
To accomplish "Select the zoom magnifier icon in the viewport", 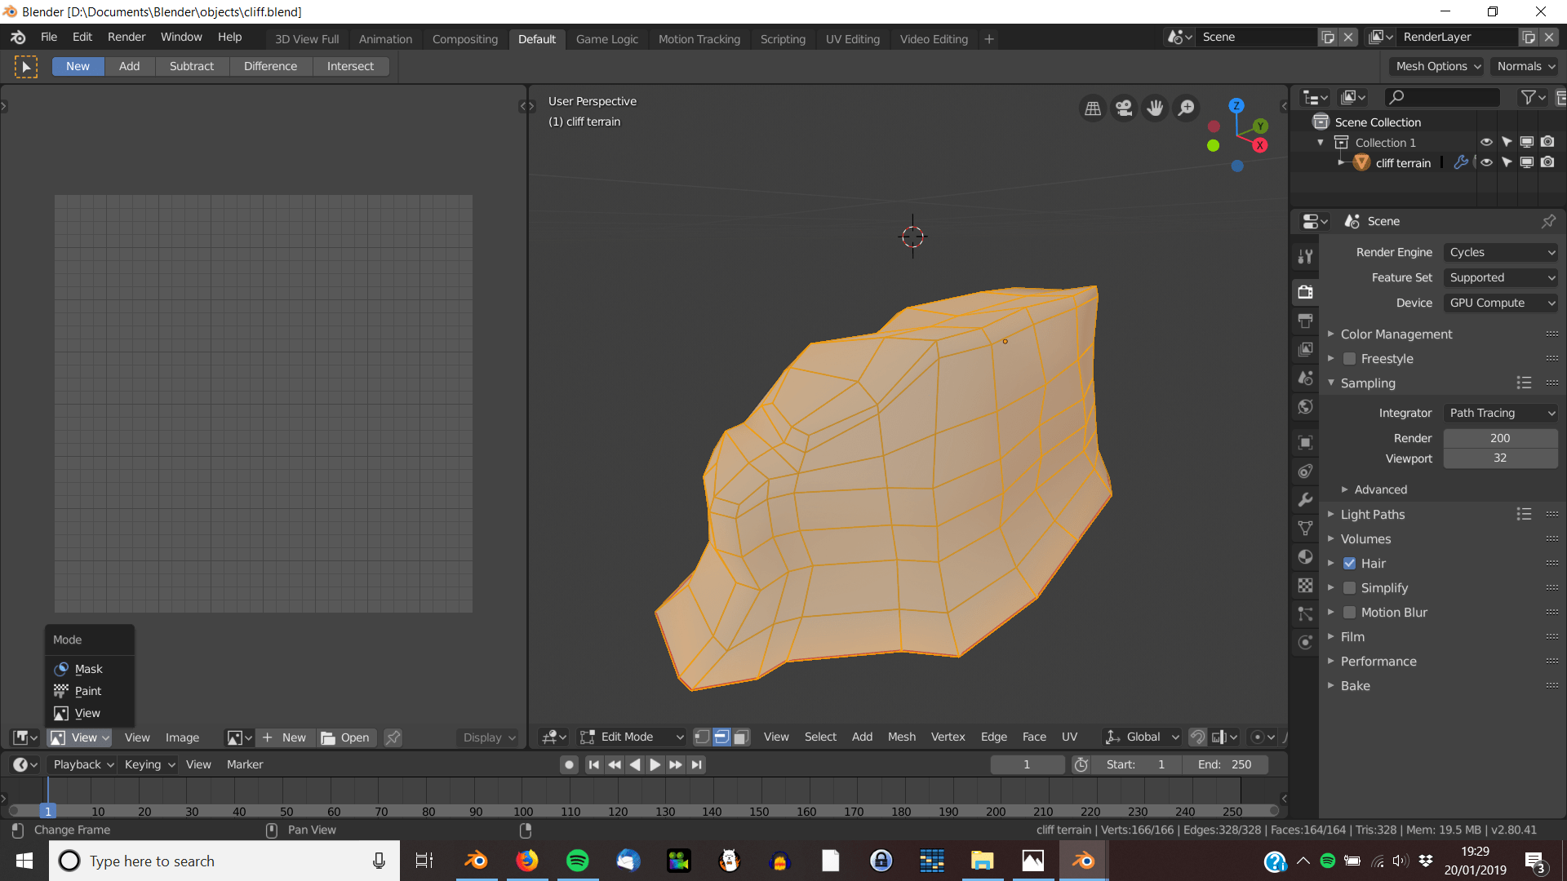I will 1187,108.
